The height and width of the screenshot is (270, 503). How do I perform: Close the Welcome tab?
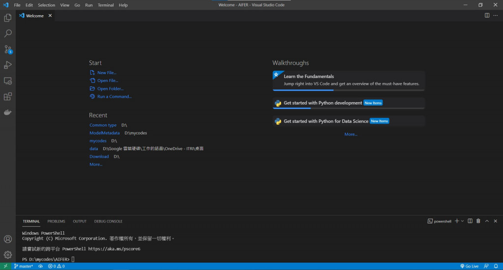pos(50,15)
